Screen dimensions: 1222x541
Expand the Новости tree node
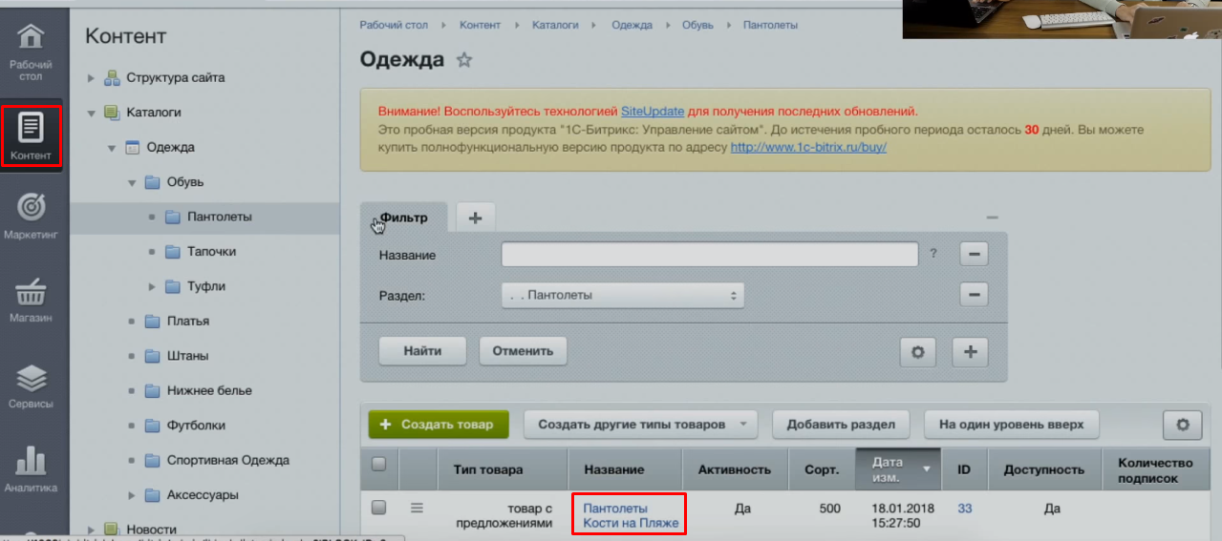click(92, 530)
